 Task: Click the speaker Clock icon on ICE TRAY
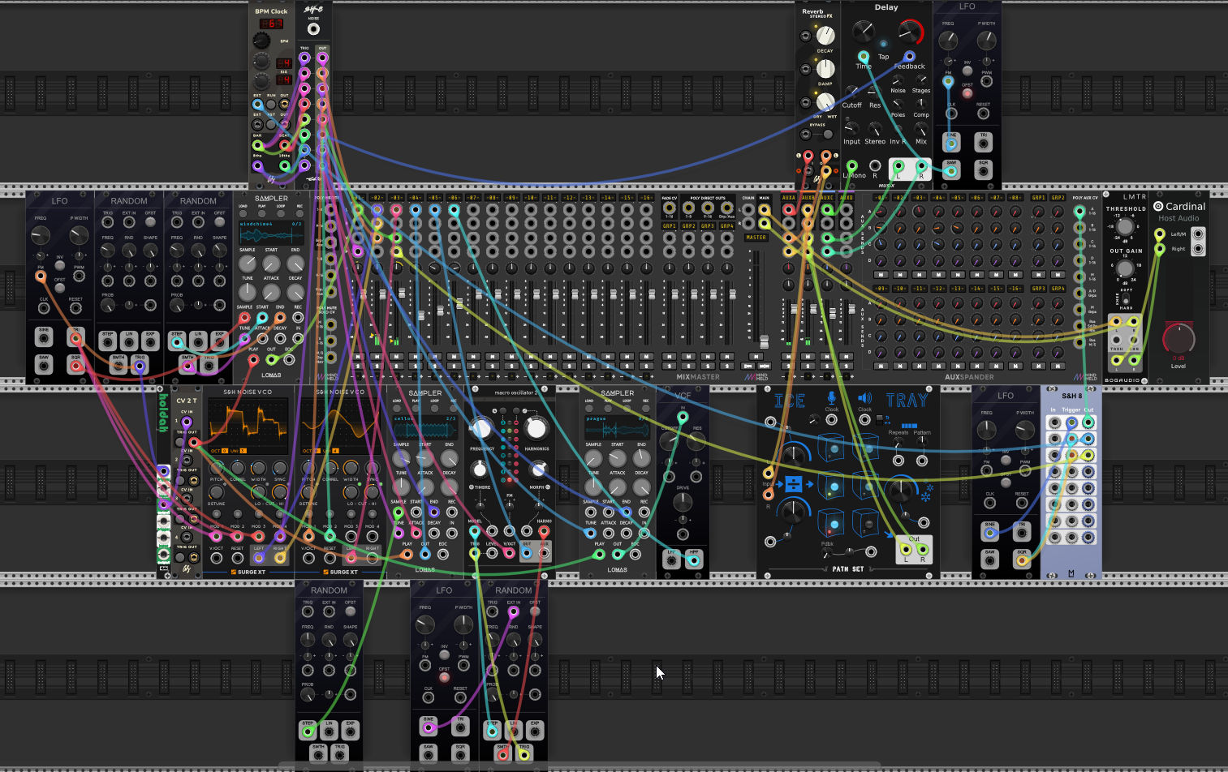(x=864, y=397)
